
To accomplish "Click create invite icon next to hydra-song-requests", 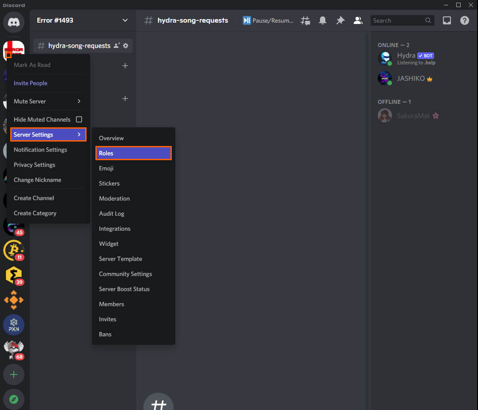I will [117, 45].
